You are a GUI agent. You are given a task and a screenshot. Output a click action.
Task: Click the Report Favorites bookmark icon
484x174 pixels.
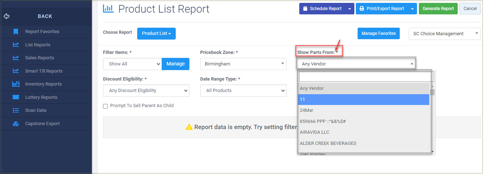tap(15, 32)
